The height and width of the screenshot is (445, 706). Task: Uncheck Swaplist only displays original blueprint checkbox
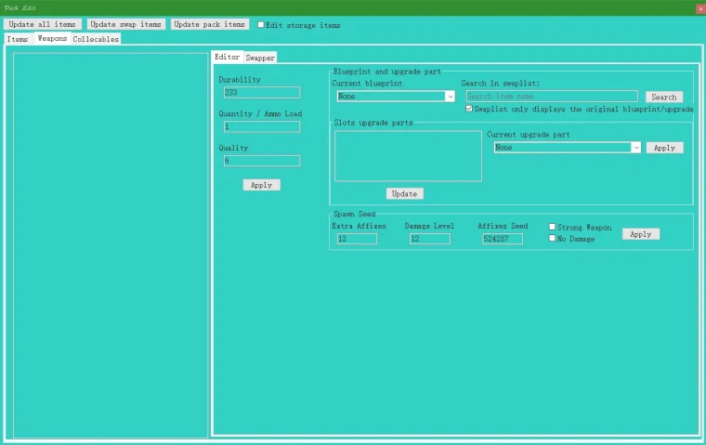[468, 109]
